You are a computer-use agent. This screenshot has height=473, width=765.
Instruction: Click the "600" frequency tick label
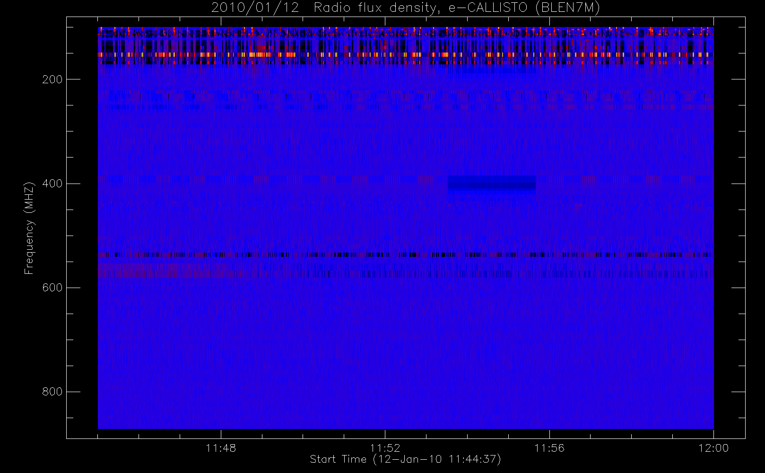[x=52, y=288]
